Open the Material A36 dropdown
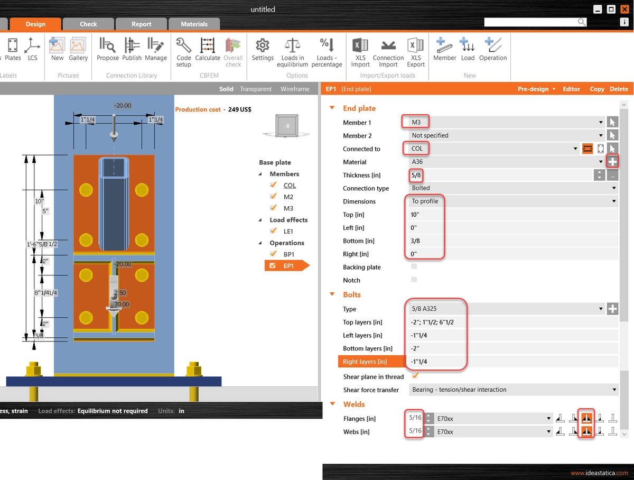The width and height of the screenshot is (634, 480). click(x=601, y=162)
